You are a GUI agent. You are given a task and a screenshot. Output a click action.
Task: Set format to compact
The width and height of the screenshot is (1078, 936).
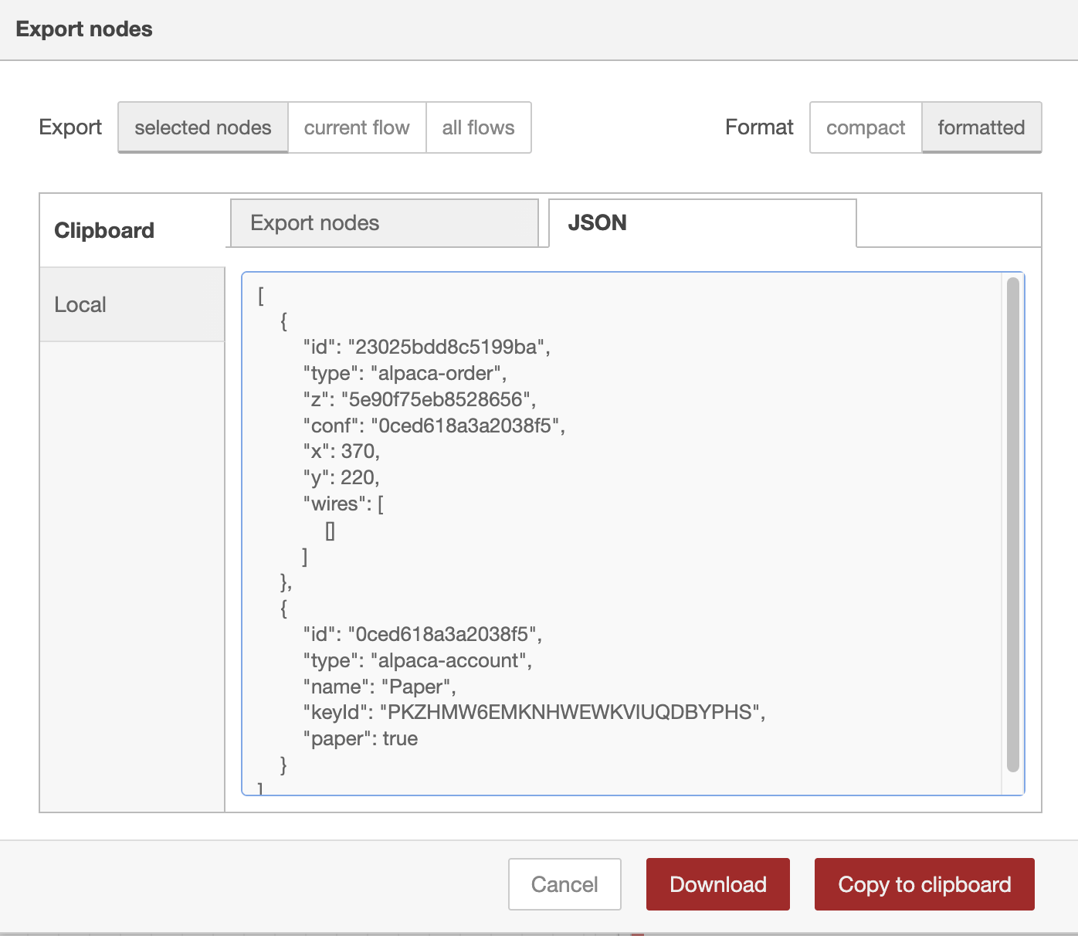[x=865, y=127]
